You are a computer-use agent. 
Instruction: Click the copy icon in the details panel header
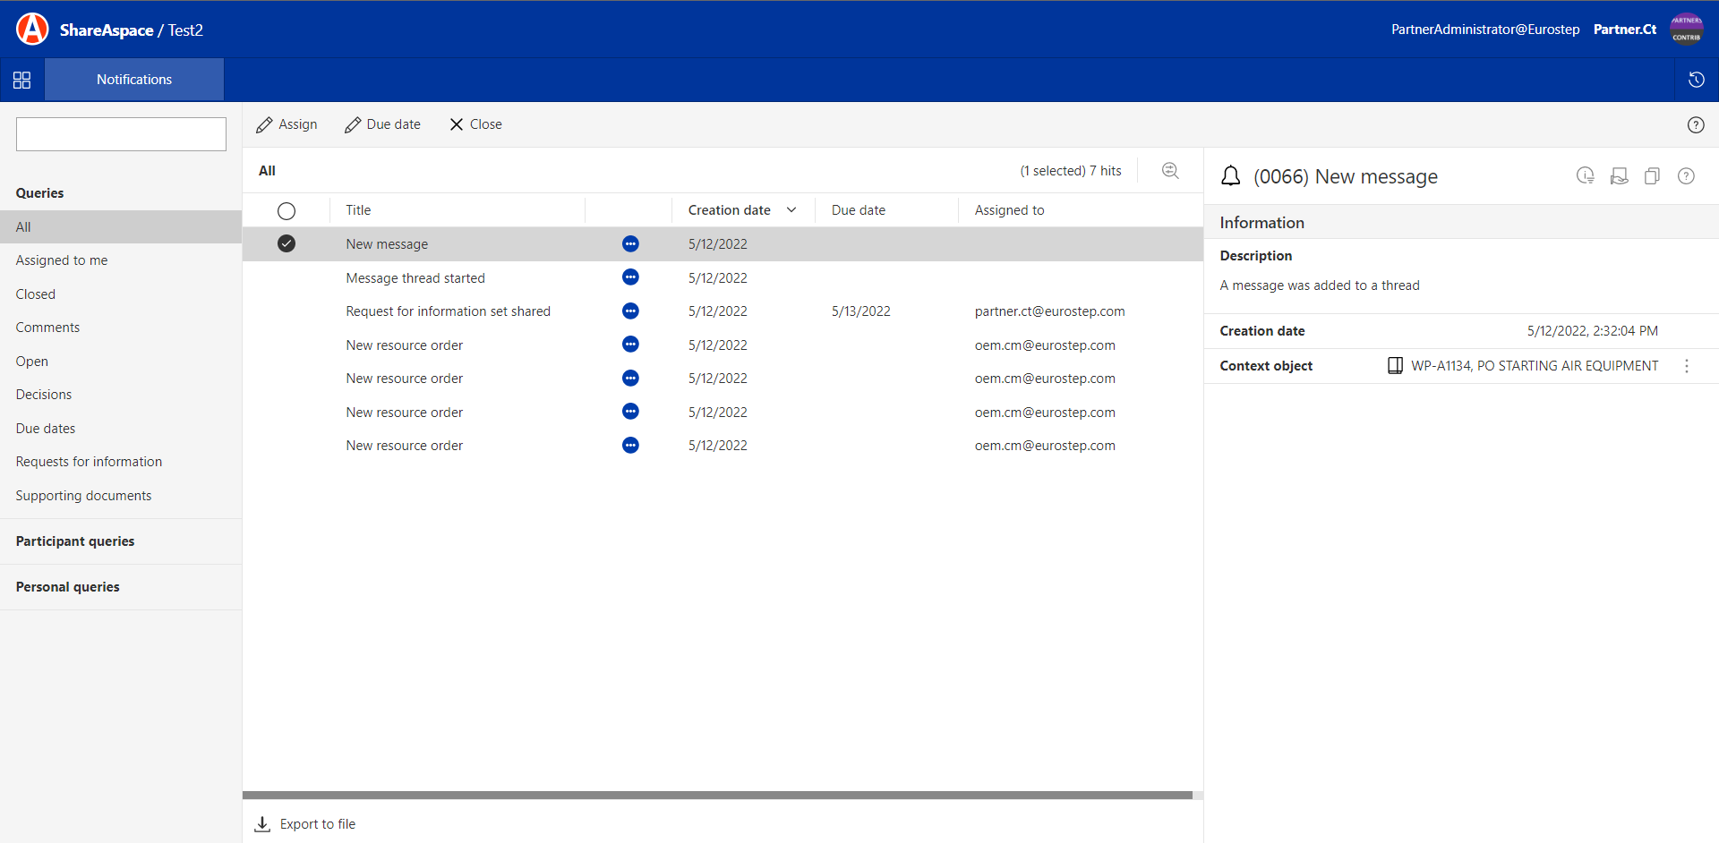(x=1652, y=176)
